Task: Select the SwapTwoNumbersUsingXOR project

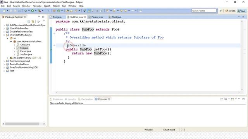Action: tap(24, 68)
